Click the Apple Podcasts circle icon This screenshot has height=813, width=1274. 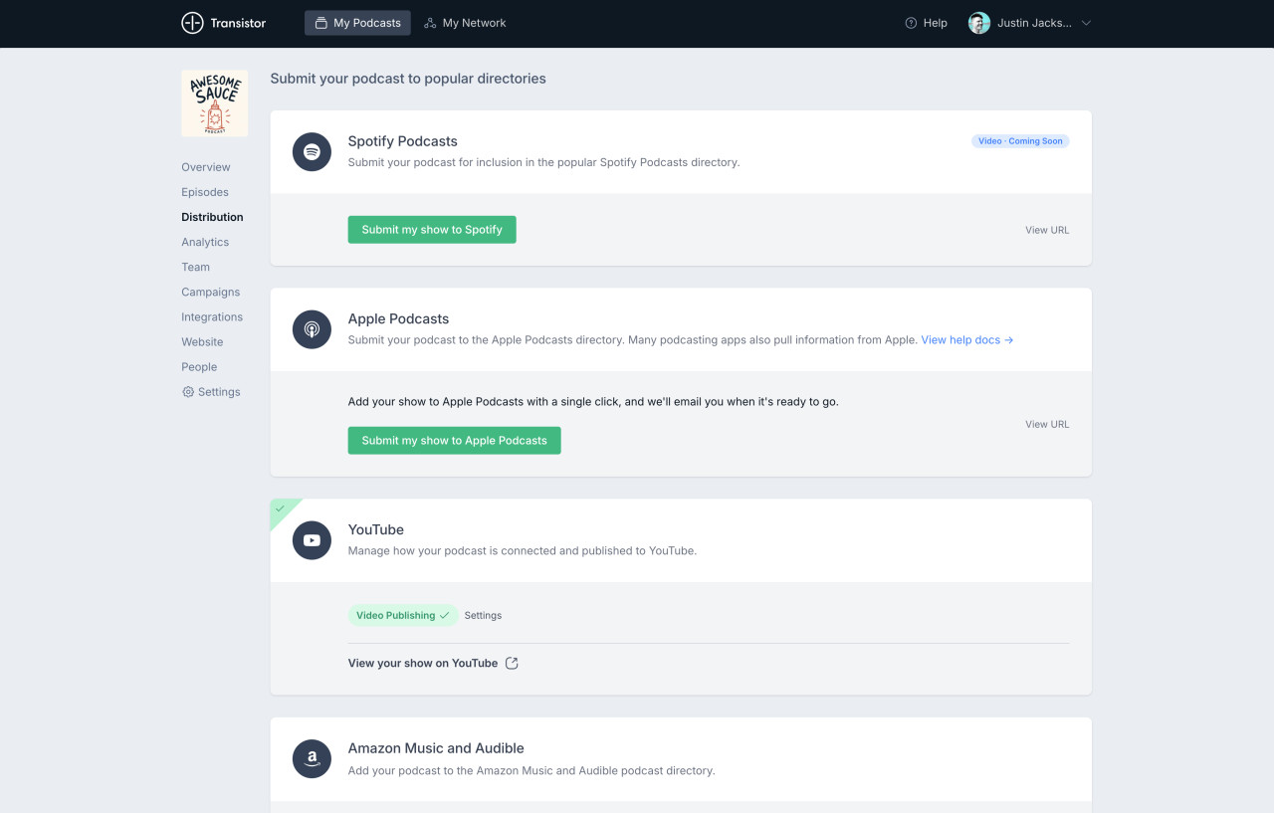[312, 329]
